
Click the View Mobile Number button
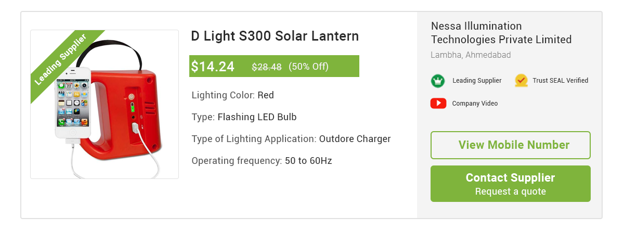click(x=511, y=145)
